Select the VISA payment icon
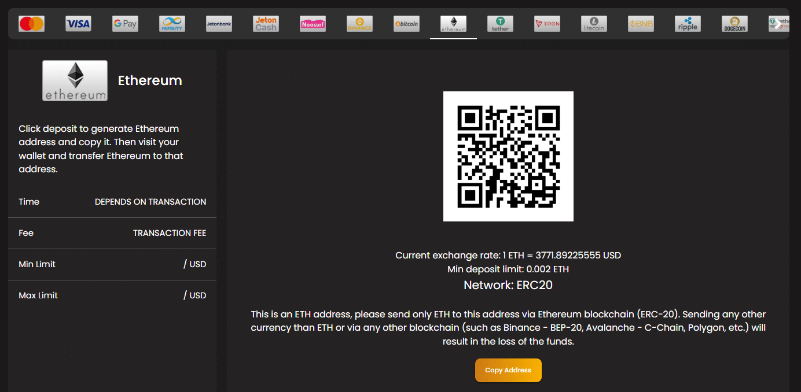This screenshot has width=801, height=392. tap(78, 23)
